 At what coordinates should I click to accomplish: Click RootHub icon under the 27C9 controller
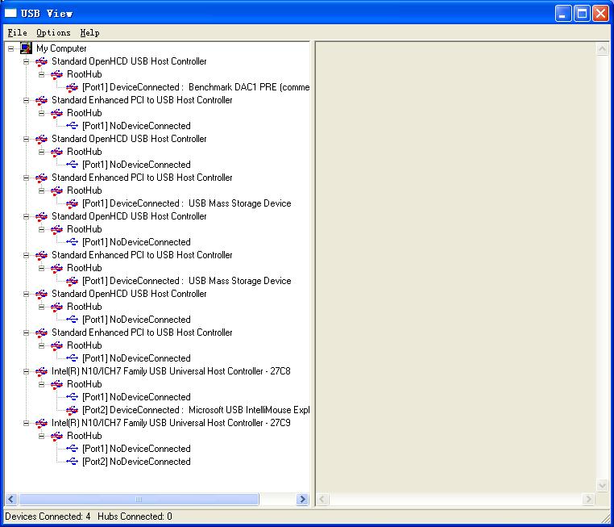tap(56, 436)
